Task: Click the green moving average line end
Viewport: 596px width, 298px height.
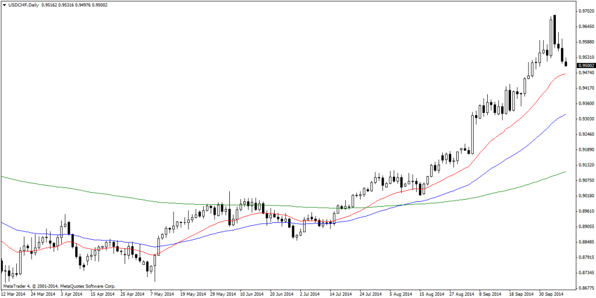Action: tap(564, 172)
